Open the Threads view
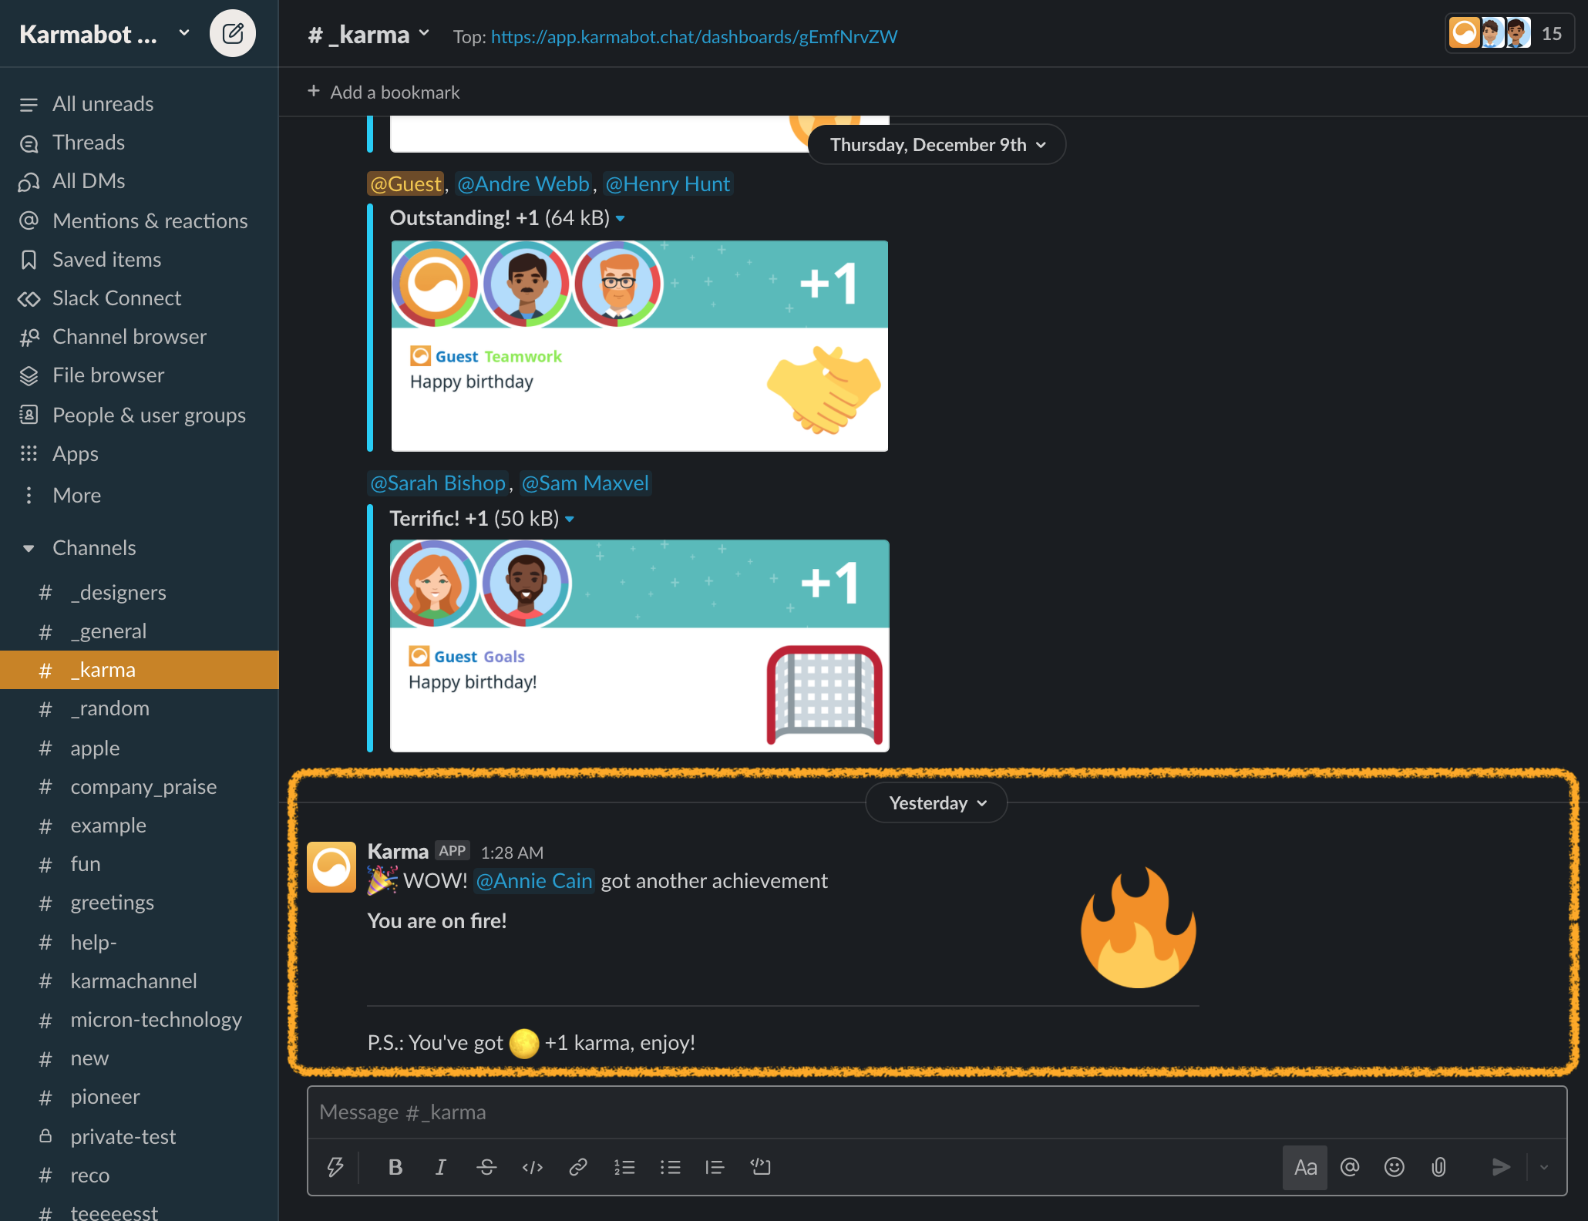The width and height of the screenshot is (1588, 1221). point(88,143)
